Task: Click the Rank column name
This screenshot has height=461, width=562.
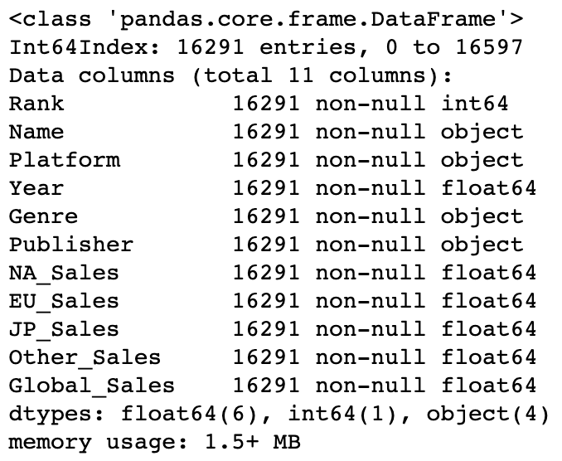Action: coord(36,104)
